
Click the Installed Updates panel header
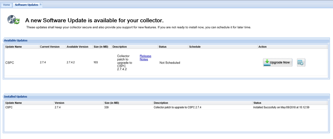166,96
